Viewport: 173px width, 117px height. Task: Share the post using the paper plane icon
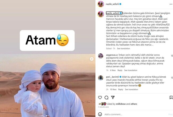coord(113,97)
